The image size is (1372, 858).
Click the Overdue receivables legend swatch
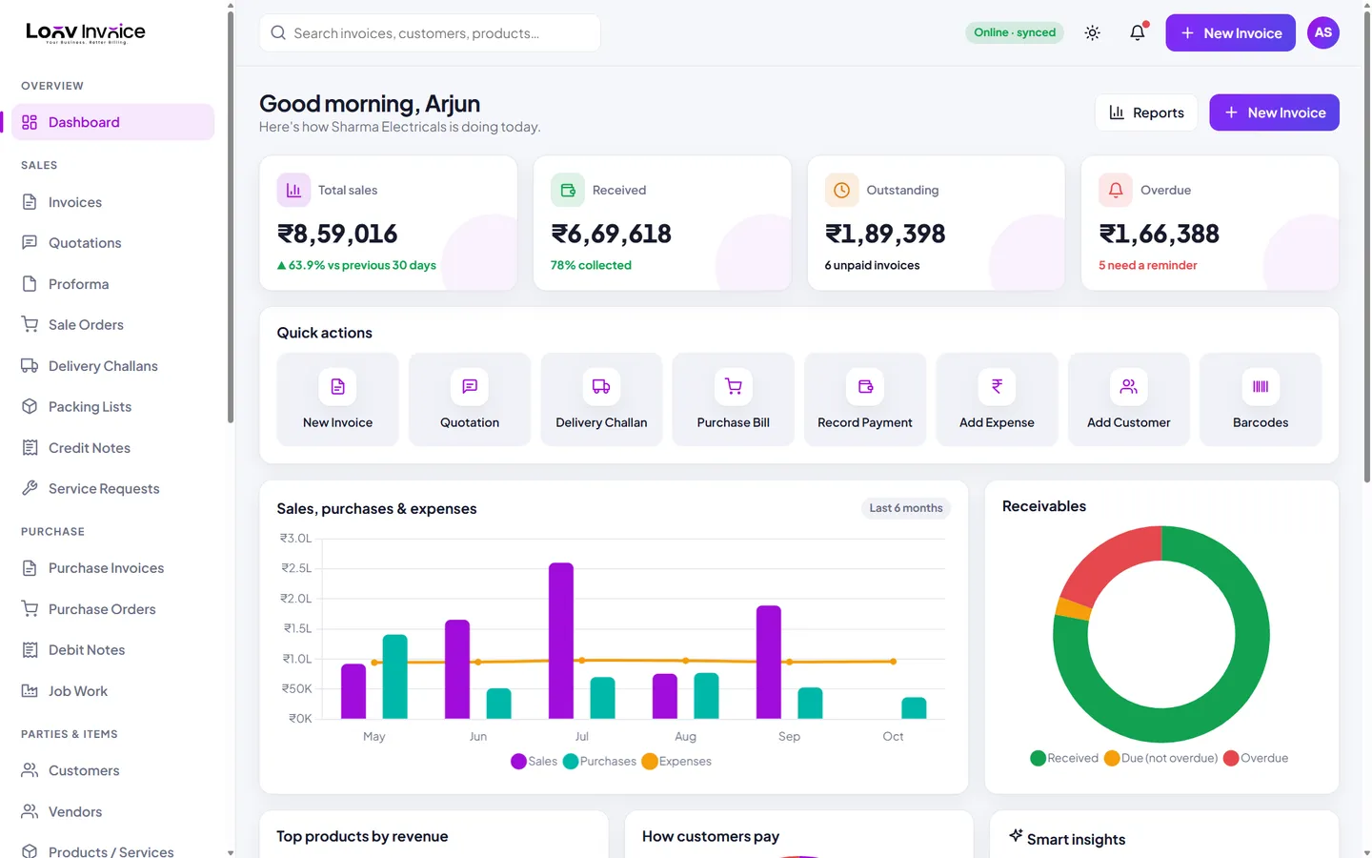pyautogui.click(x=1231, y=758)
